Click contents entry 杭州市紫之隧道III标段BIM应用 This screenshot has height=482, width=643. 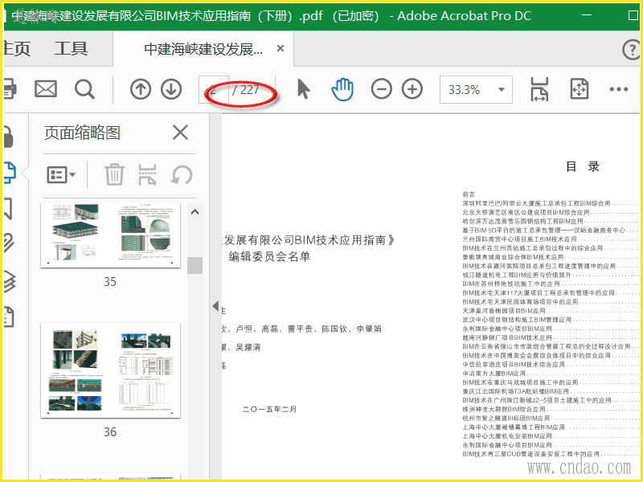click(x=506, y=418)
